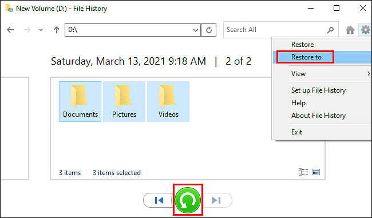Expand the address bar dropdown
Viewport: 372px width, 218px height.
click(x=196, y=30)
